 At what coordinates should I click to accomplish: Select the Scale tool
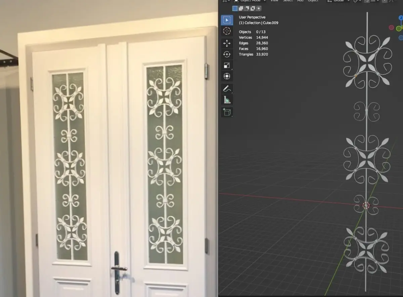(x=227, y=65)
